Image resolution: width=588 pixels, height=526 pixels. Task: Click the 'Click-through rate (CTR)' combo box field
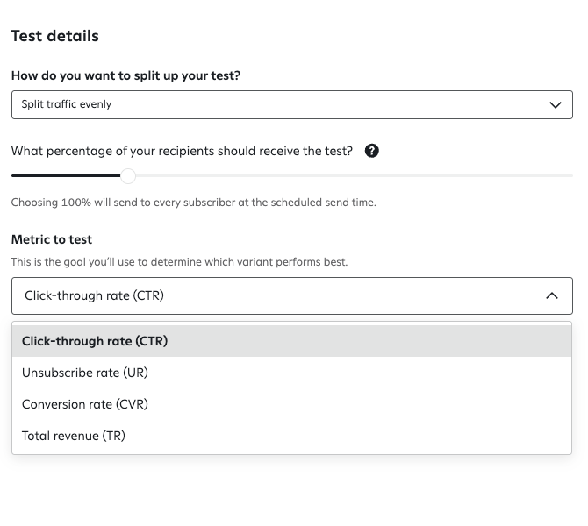tap(263, 296)
